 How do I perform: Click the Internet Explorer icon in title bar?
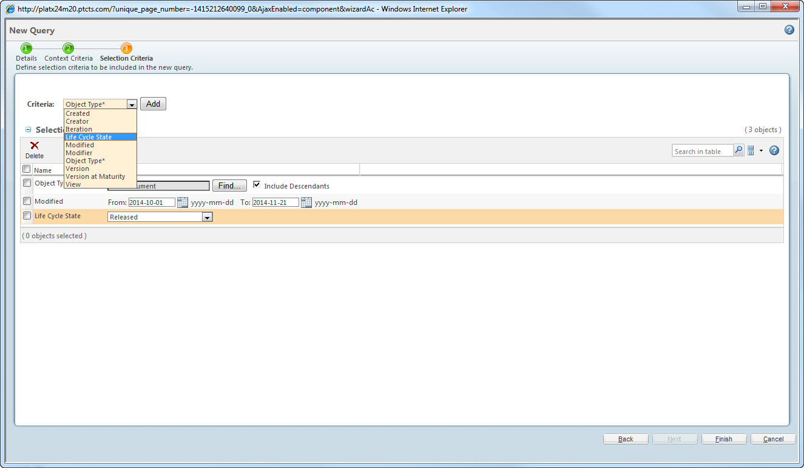[10, 8]
